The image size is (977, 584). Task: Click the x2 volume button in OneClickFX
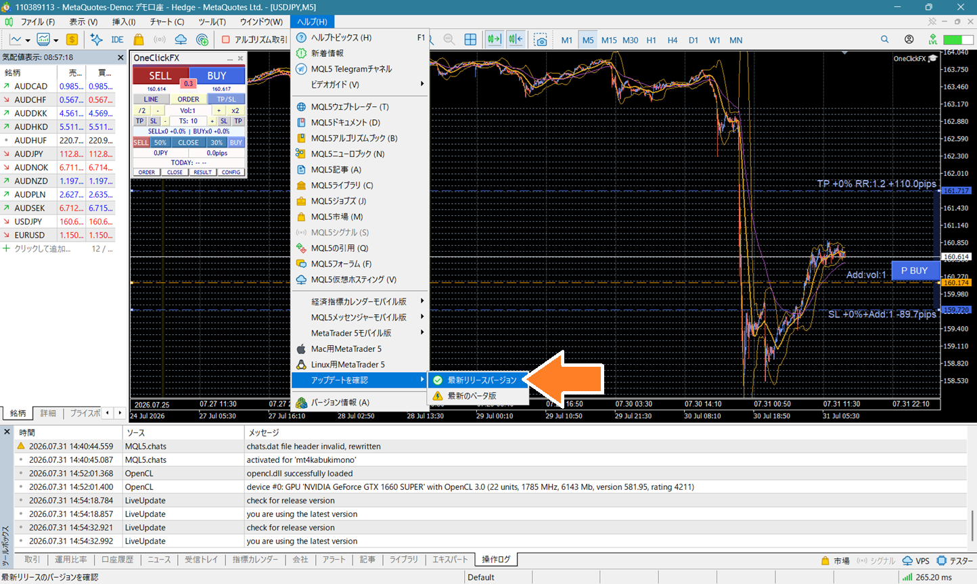click(235, 110)
